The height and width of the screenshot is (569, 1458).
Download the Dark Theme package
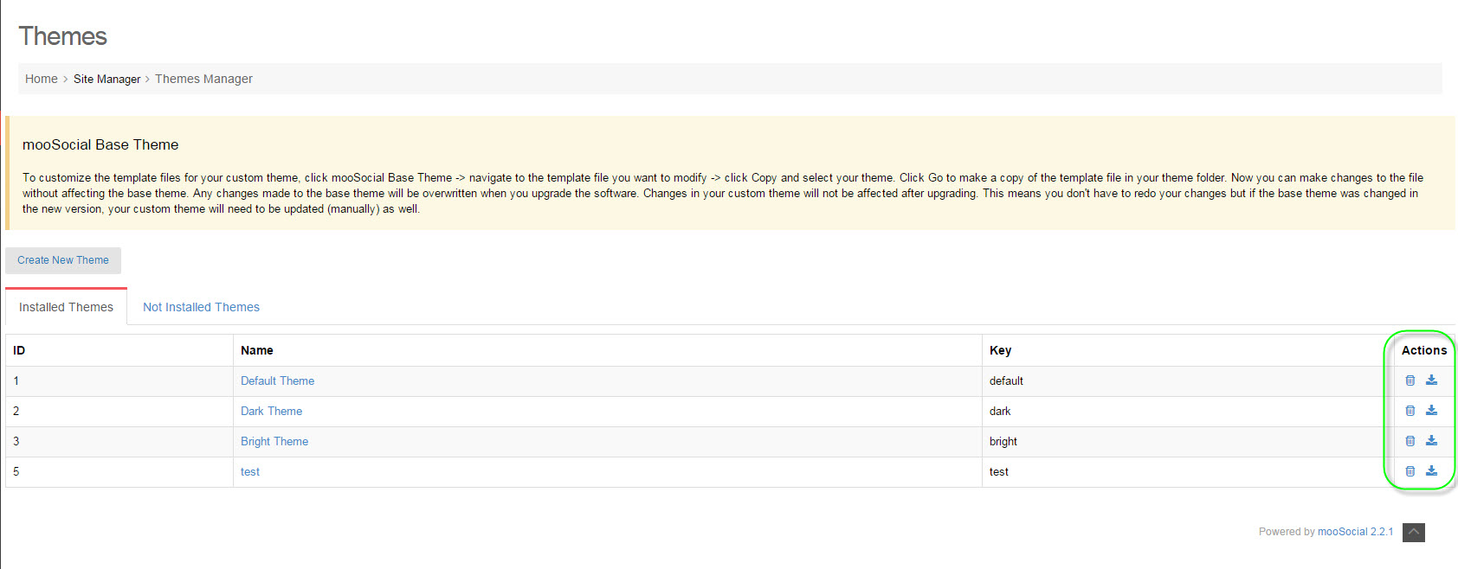(x=1431, y=411)
